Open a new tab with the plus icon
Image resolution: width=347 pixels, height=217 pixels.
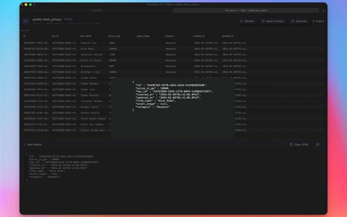(x=323, y=10)
